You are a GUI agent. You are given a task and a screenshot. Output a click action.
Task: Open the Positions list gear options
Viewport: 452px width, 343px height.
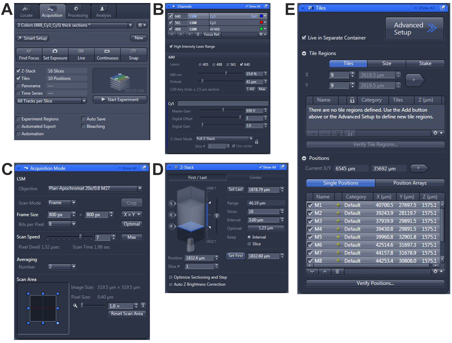coord(438,271)
